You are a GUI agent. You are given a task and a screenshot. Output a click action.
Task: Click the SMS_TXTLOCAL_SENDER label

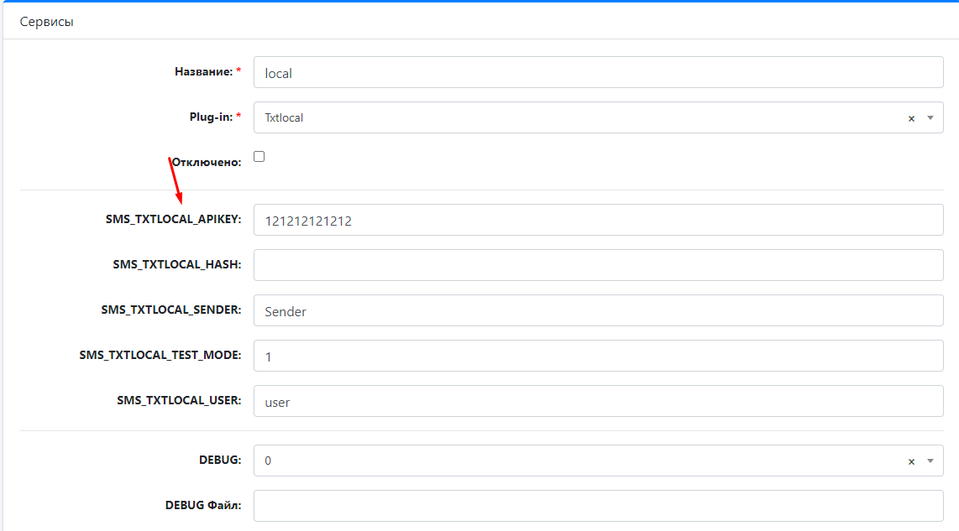(x=171, y=310)
